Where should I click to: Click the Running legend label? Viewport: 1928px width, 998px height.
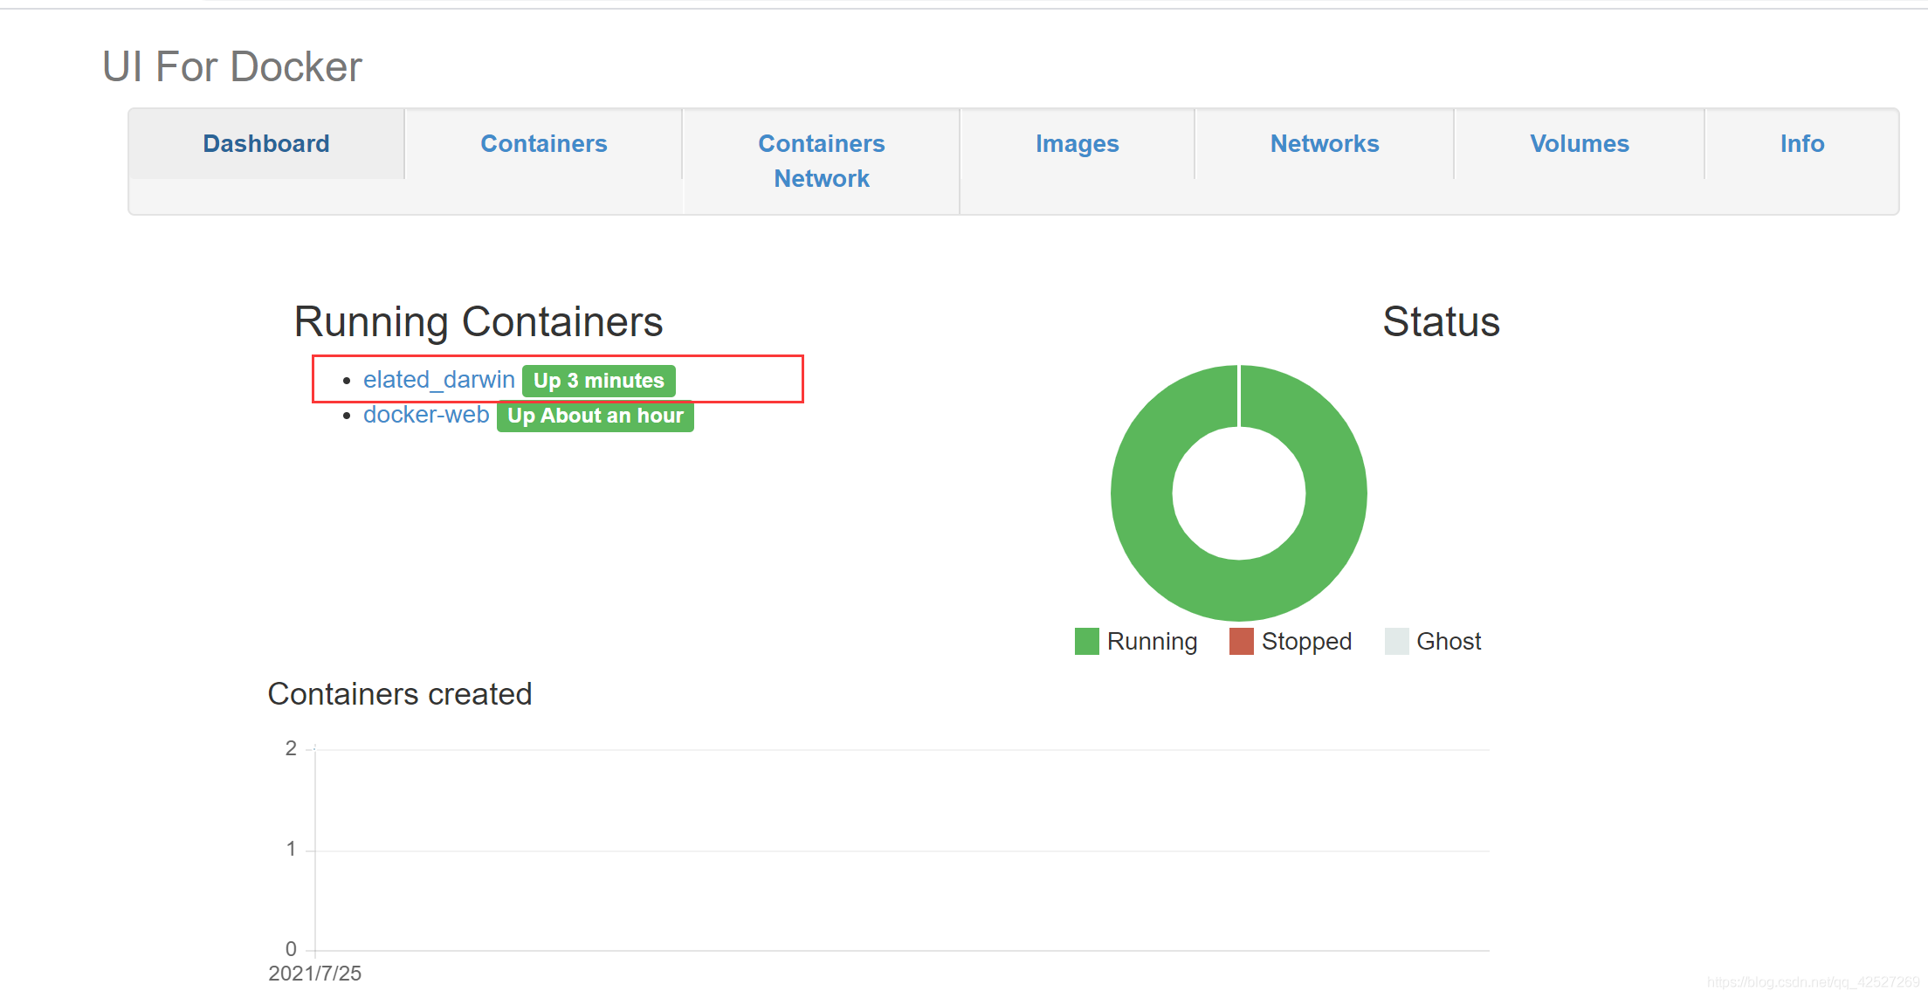1153,642
